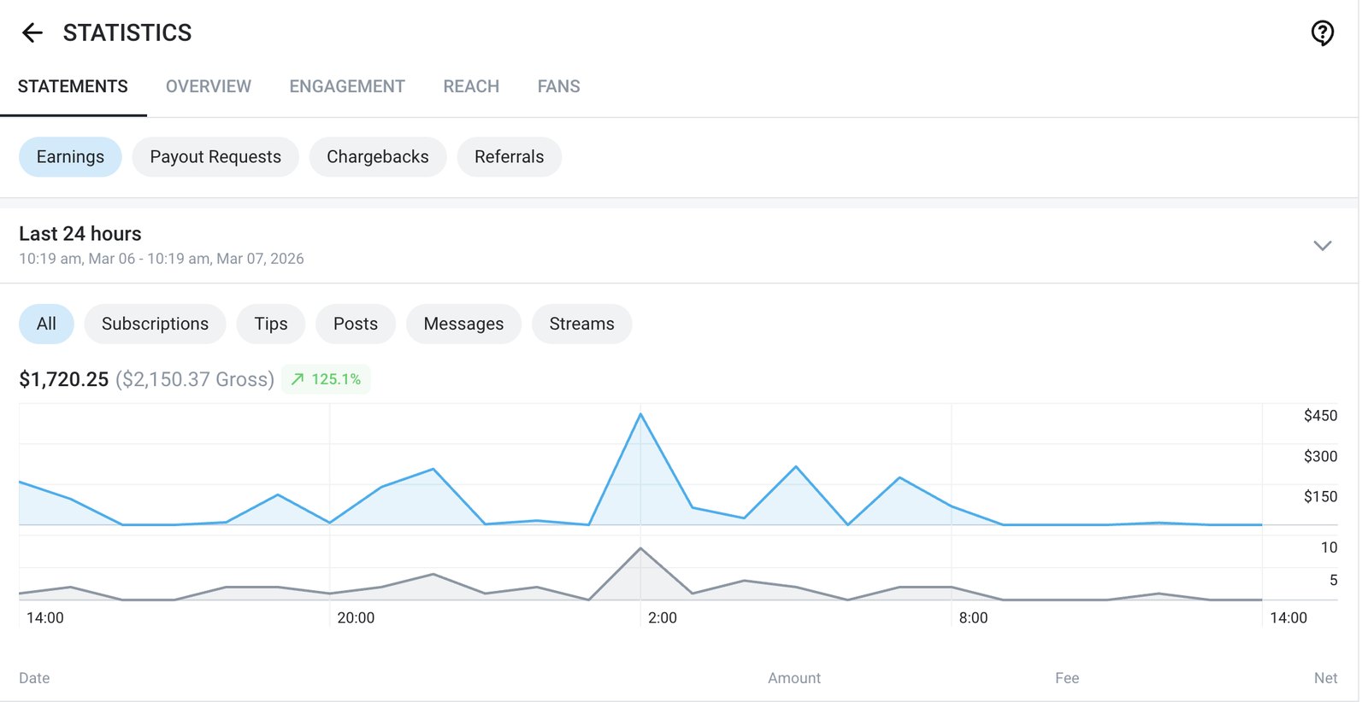
Task: Filter earnings by Posts
Action: click(356, 324)
